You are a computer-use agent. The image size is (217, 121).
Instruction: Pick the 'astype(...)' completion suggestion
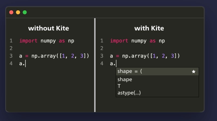pyautogui.click(x=129, y=93)
